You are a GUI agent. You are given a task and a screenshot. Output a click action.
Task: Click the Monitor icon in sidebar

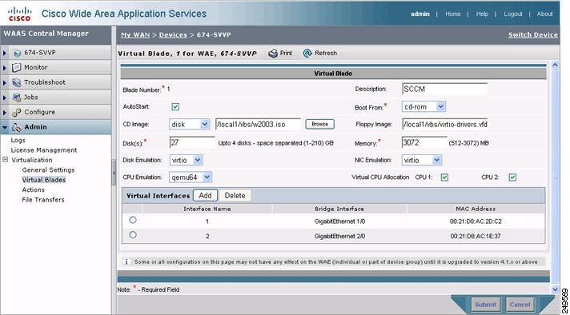coord(17,67)
